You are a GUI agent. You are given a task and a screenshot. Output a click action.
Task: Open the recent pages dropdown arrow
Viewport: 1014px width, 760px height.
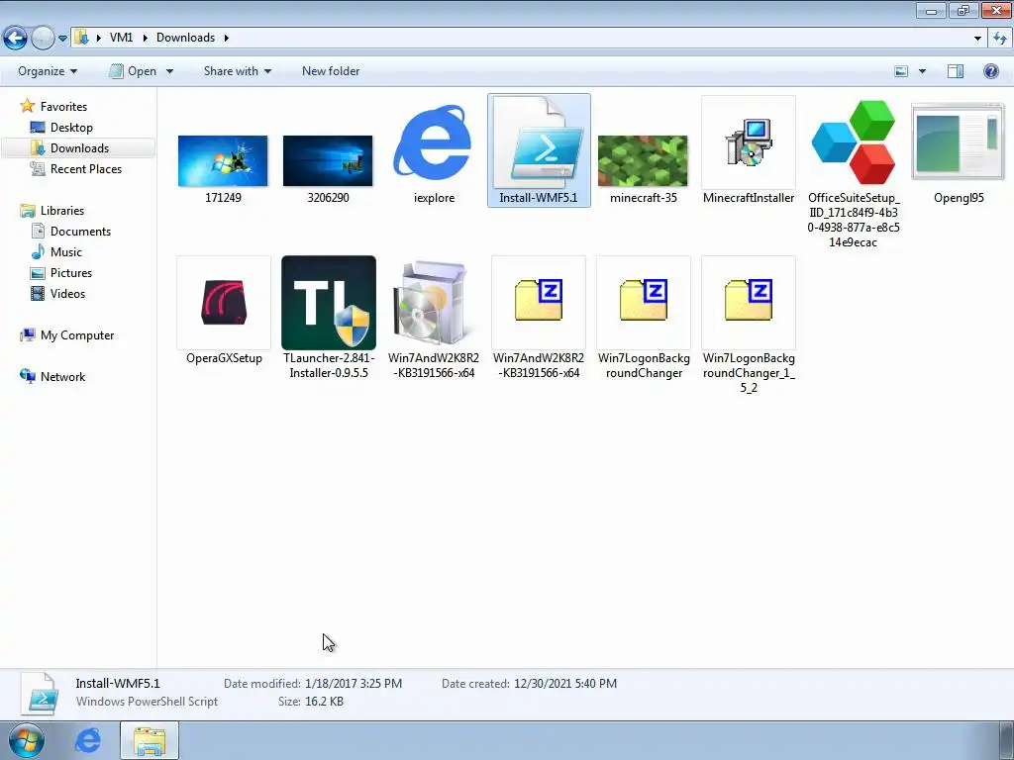[x=62, y=39]
